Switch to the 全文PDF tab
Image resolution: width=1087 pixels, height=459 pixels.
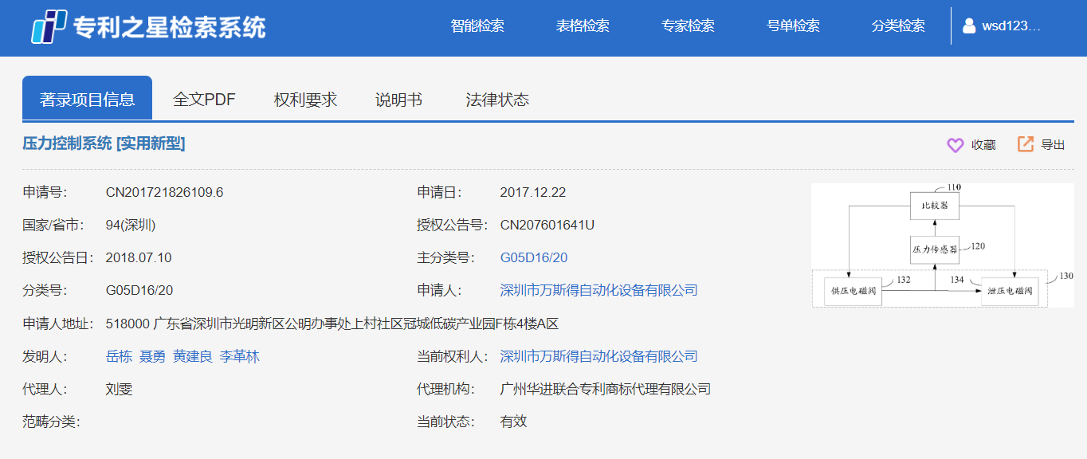click(x=205, y=100)
